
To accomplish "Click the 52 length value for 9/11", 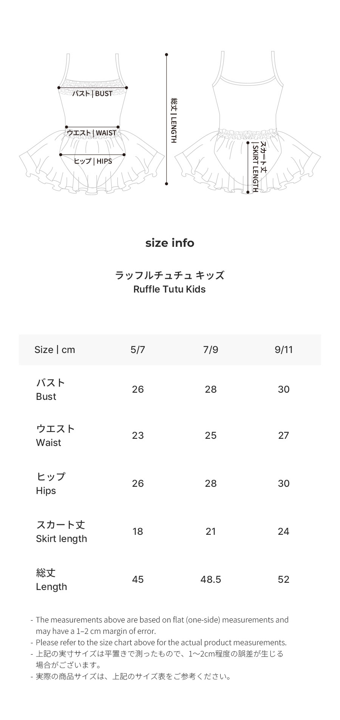I will pyautogui.click(x=284, y=579).
